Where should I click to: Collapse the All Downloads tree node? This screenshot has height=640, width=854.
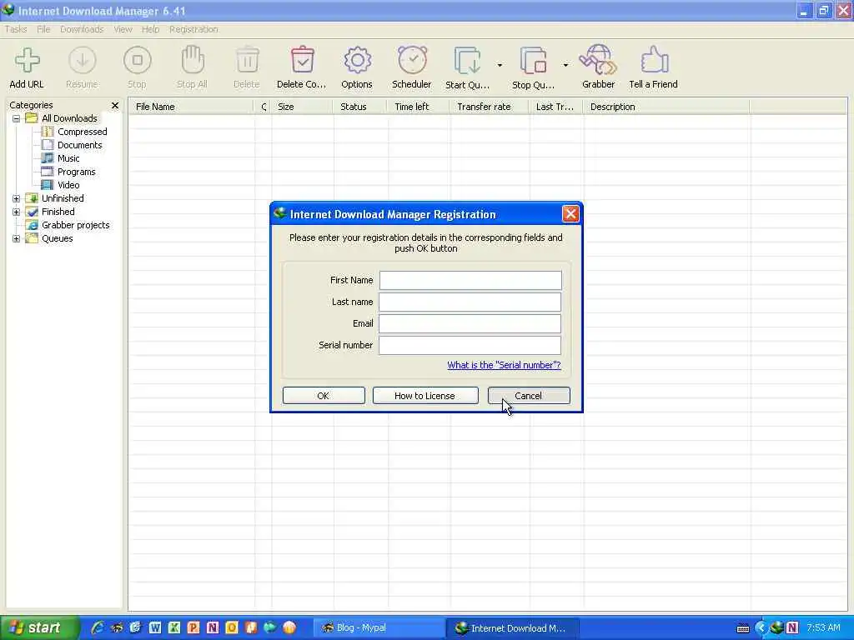click(17, 118)
